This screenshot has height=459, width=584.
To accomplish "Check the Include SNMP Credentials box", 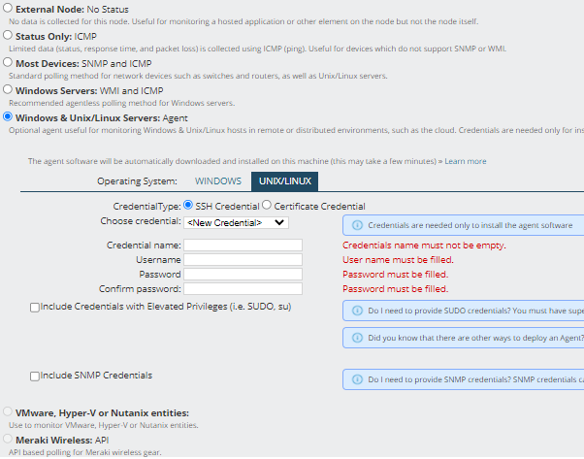I will click(35, 377).
